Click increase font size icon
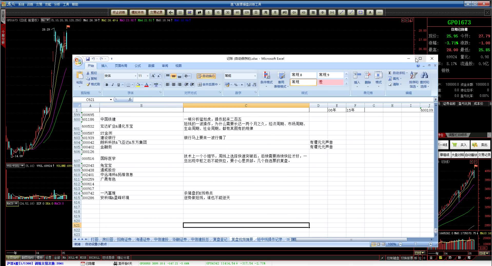This screenshot has height=266, width=492. click(153, 76)
